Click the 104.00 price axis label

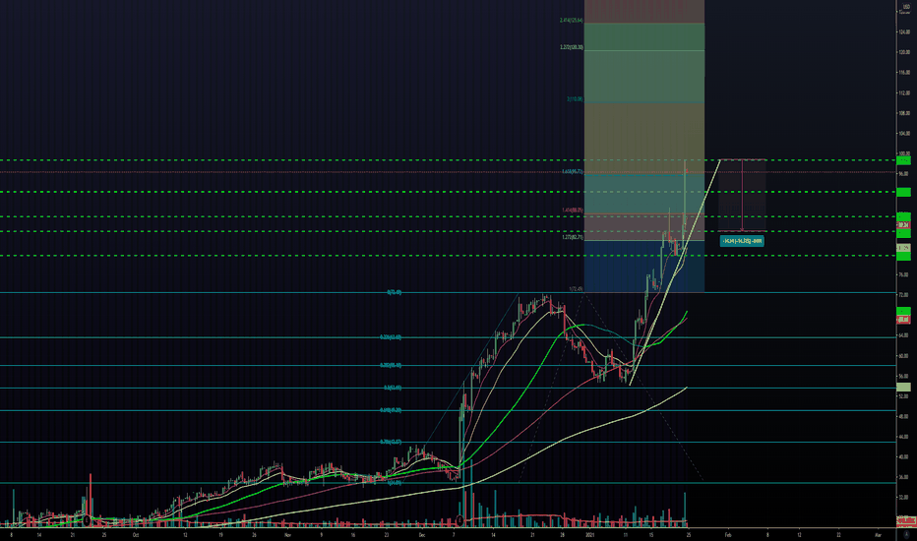point(903,134)
